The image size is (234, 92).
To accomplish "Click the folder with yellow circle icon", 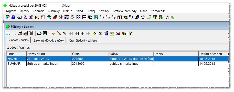I will 149,17.
